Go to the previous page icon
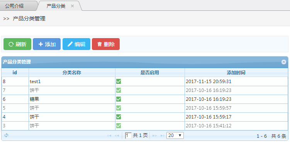 coord(117,136)
